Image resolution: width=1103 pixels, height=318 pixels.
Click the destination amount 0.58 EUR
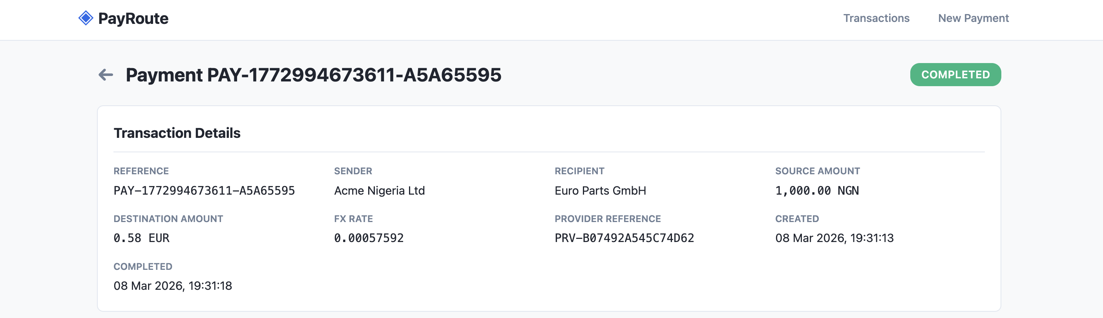click(x=141, y=238)
